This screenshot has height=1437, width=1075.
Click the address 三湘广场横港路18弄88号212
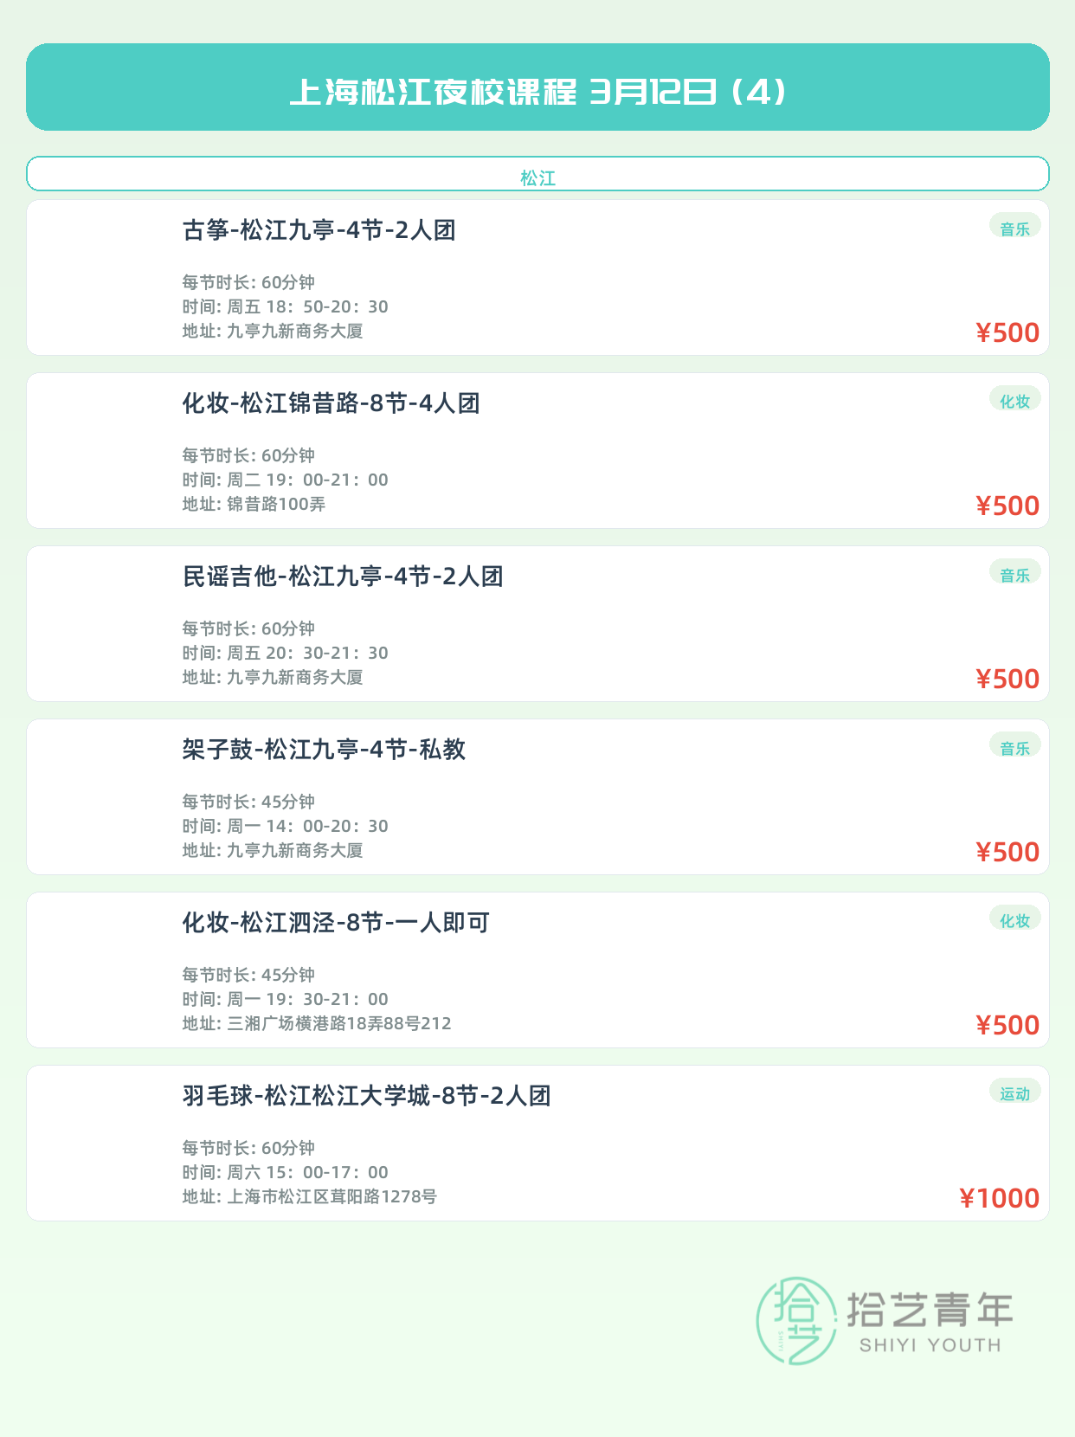[x=338, y=1023]
